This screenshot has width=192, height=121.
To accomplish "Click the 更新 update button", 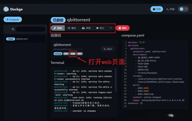I will coord(86,28).
